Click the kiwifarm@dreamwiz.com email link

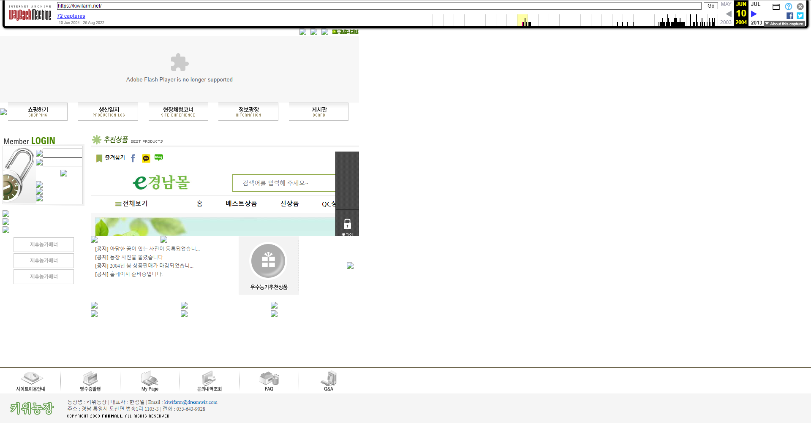click(191, 402)
